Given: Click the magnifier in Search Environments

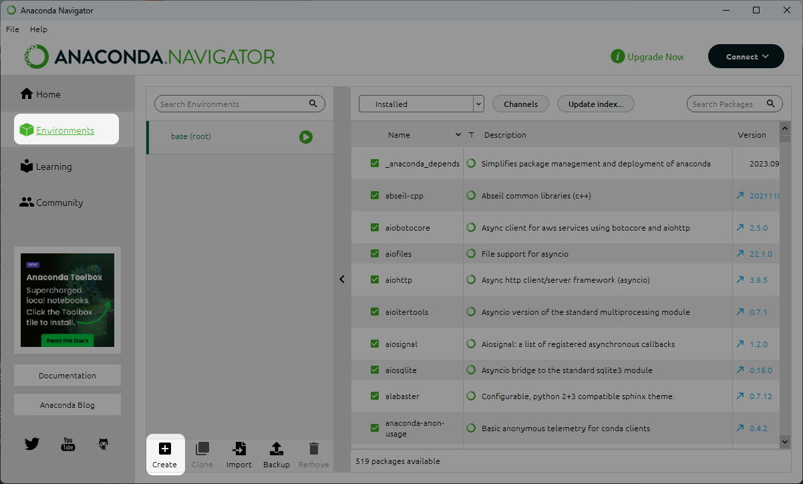Looking at the screenshot, I should (313, 104).
